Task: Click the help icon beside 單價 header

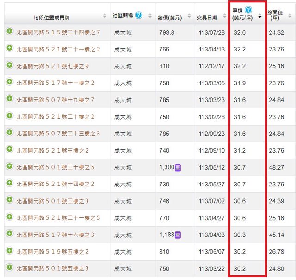Action: [x=248, y=10]
